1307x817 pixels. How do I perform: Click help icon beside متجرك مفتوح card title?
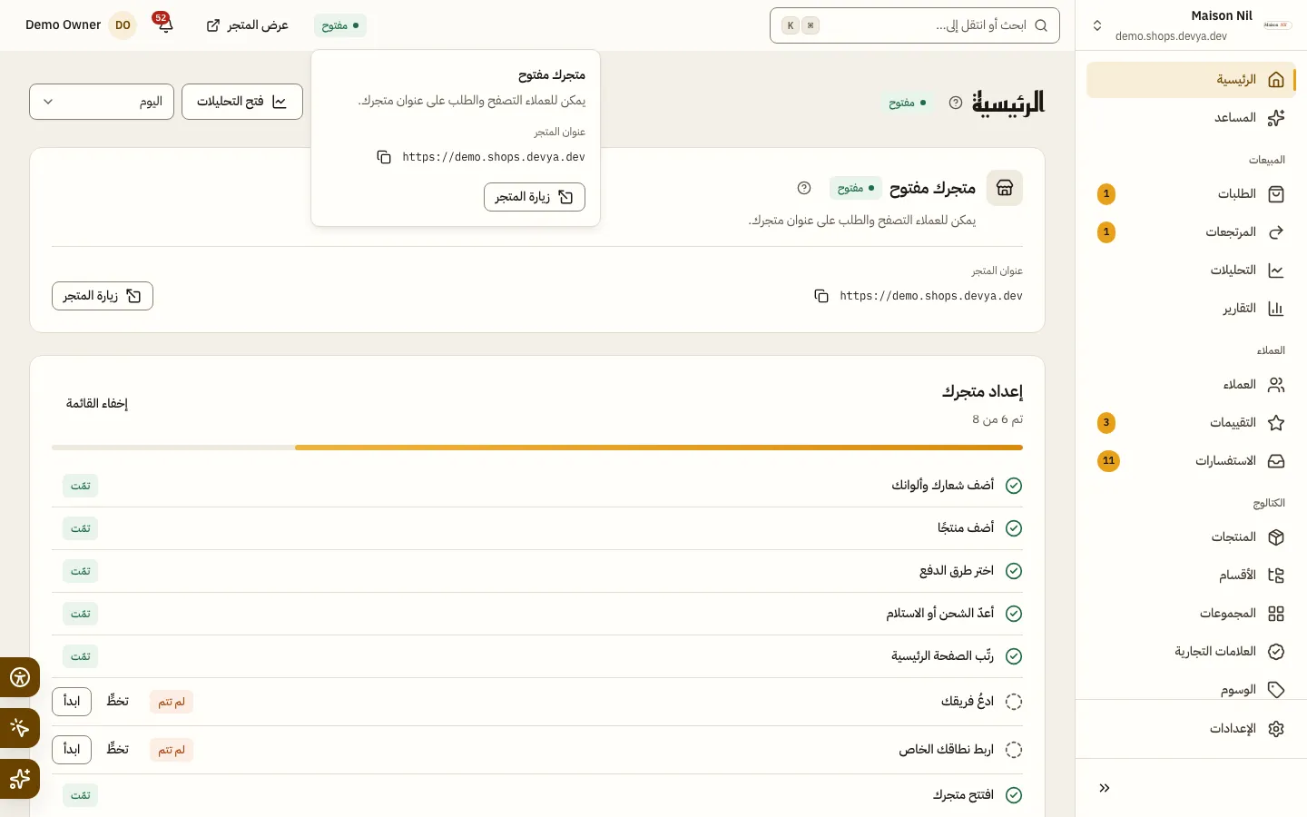point(803,188)
